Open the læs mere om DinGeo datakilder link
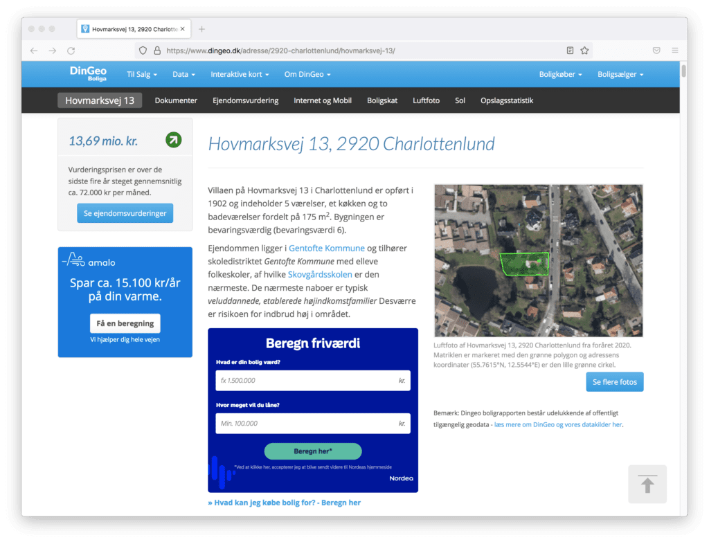The height and width of the screenshot is (542, 709). coord(558,424)
